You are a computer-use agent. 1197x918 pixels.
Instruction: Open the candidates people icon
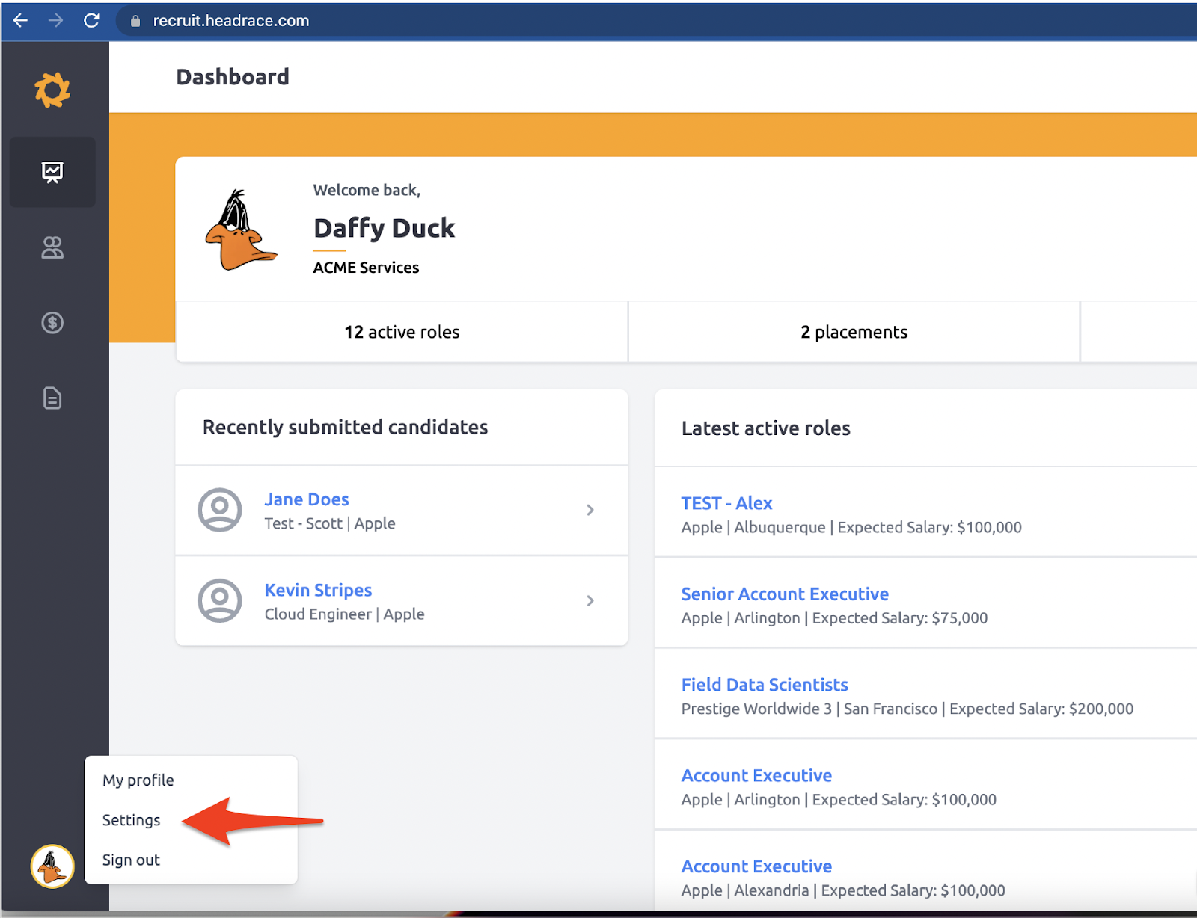coord(52,247)
